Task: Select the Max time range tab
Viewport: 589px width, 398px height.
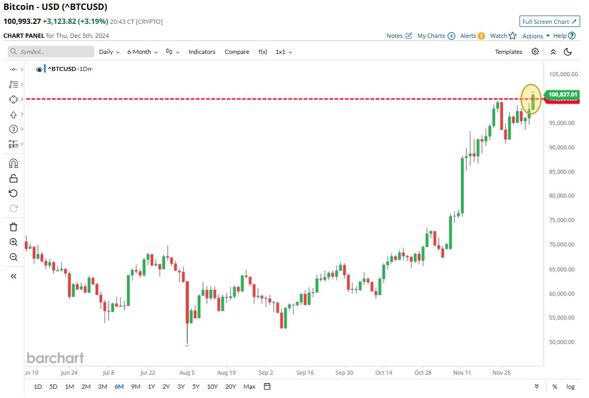Action: [249, 387]
